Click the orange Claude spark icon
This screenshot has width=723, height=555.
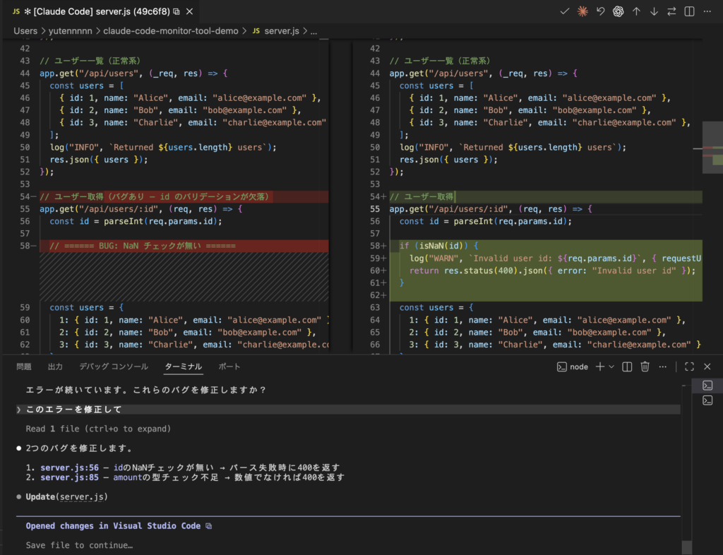click(x=582, y=11)
